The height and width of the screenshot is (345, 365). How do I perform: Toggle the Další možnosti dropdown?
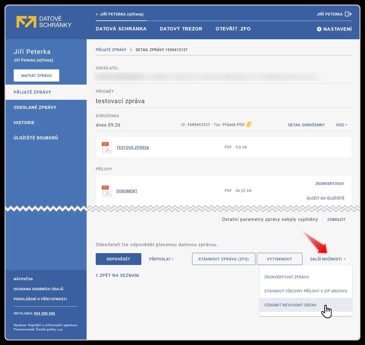click(328, 259)
